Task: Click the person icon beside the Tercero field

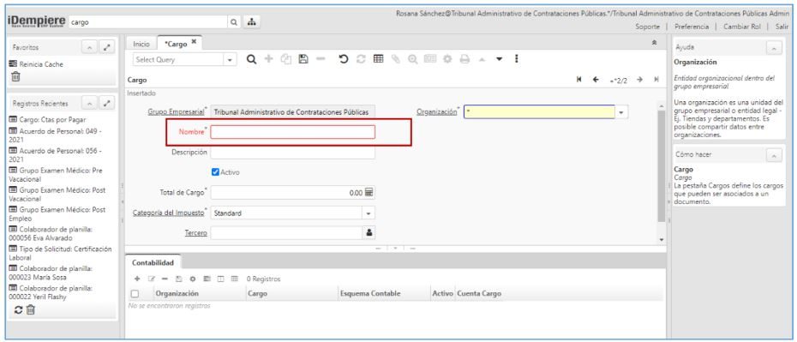Action: pyautogui.click(x=369, y=233)
